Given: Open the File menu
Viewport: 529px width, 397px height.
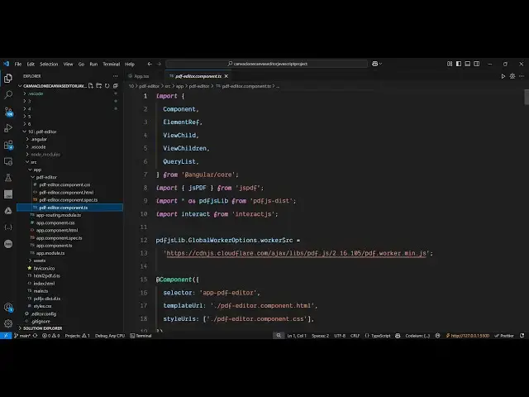Looking at the screenshot, I should point(18,64).
